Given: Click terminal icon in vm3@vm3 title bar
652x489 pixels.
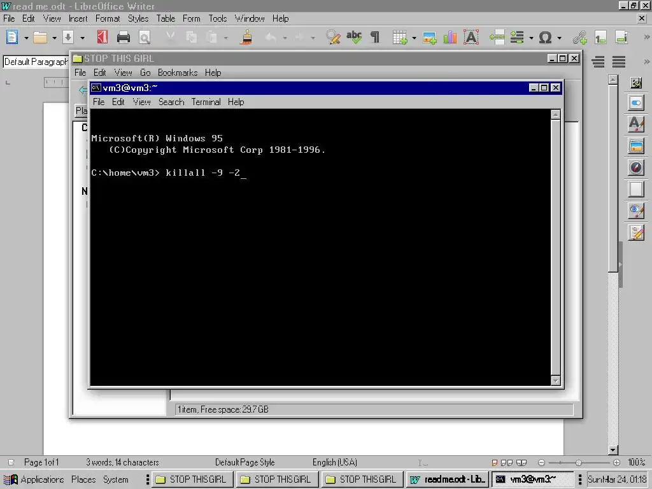Looking at the screenshot, I should 96,87.
